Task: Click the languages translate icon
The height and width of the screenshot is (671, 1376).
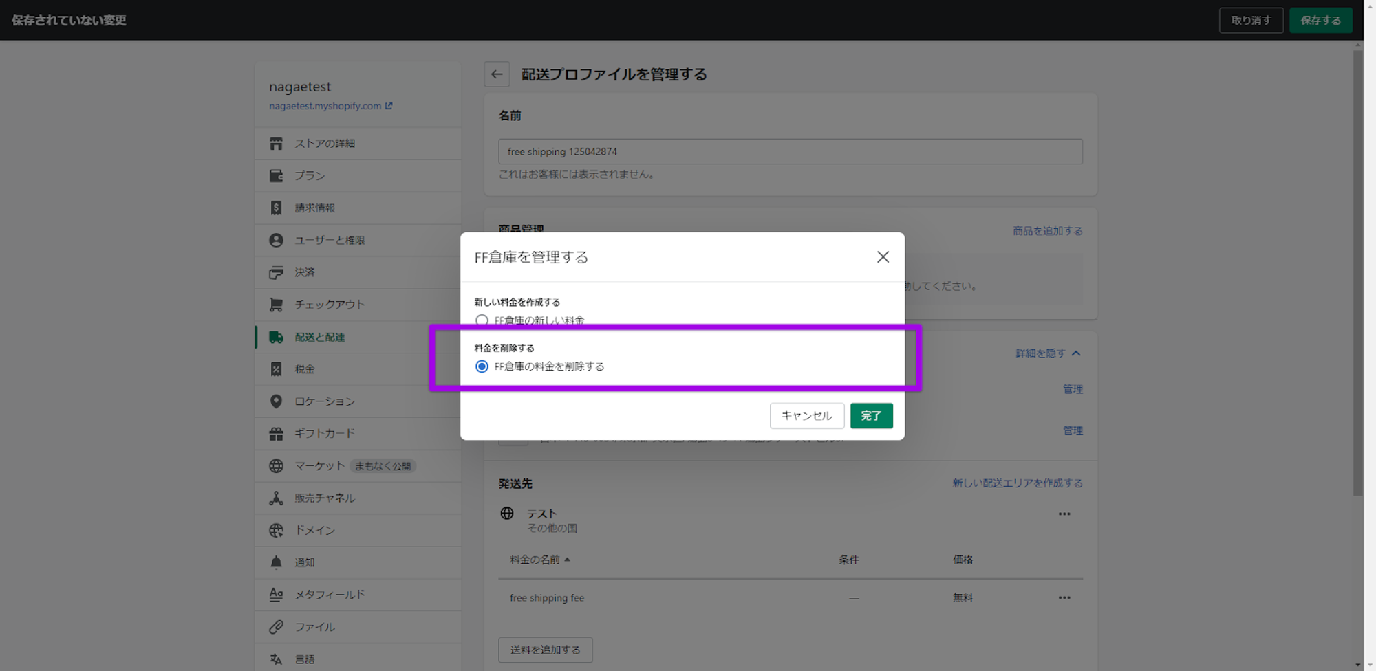Action: 276,659
